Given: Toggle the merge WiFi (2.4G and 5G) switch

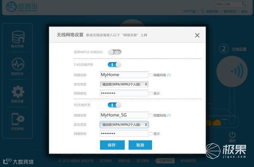Looking at the screenshot, I should pyautogui.click(x=115, y=52).
